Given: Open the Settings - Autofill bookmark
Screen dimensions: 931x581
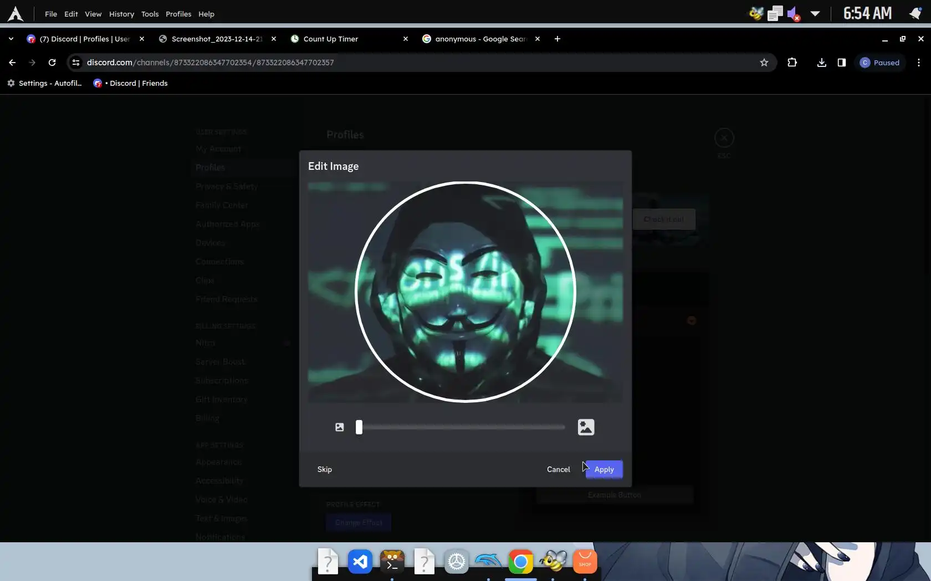Looking at the screenshot, I should click(x=44, y=83).
